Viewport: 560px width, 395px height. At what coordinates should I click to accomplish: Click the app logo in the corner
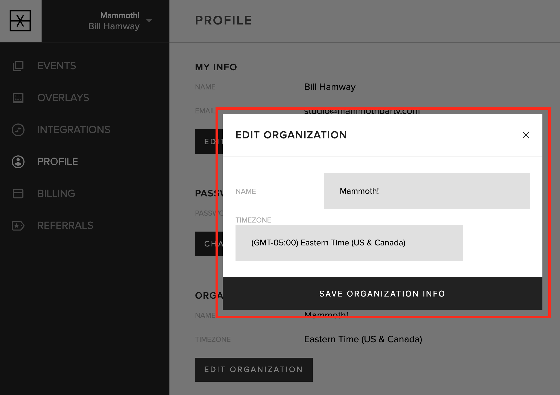(x=20, y=21)
